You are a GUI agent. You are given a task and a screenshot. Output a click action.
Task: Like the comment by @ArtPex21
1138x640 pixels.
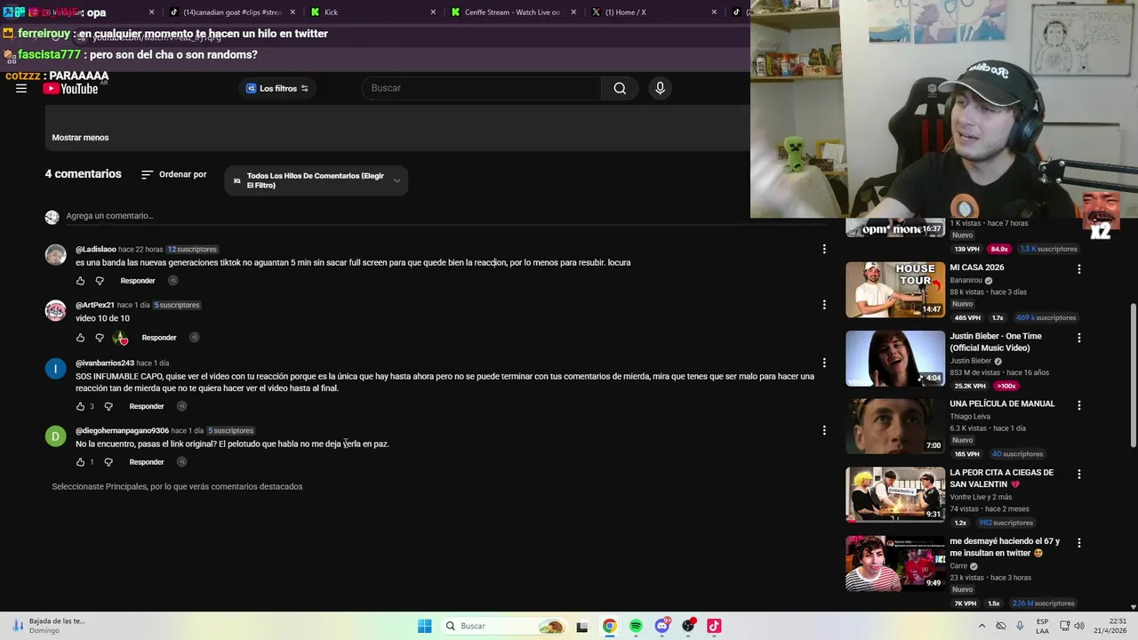click(80, 338)
